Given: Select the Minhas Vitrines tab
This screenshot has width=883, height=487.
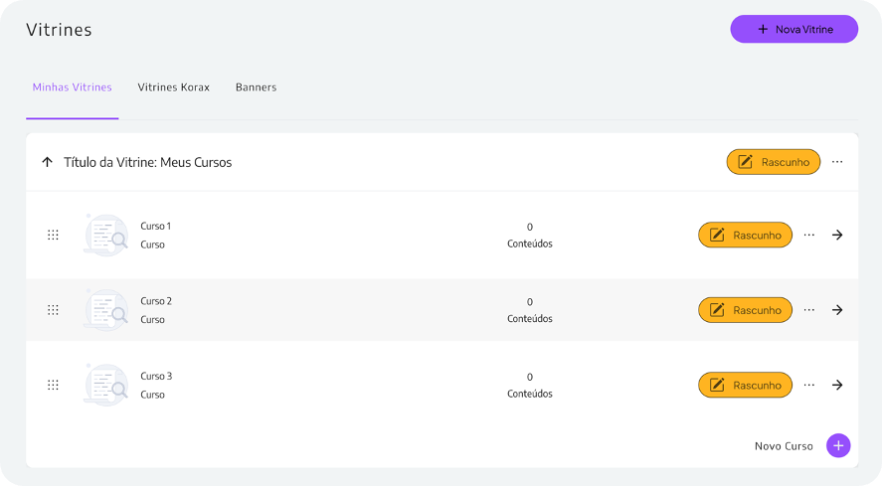Looking at the screenshot, I should (x=72, y=87).
